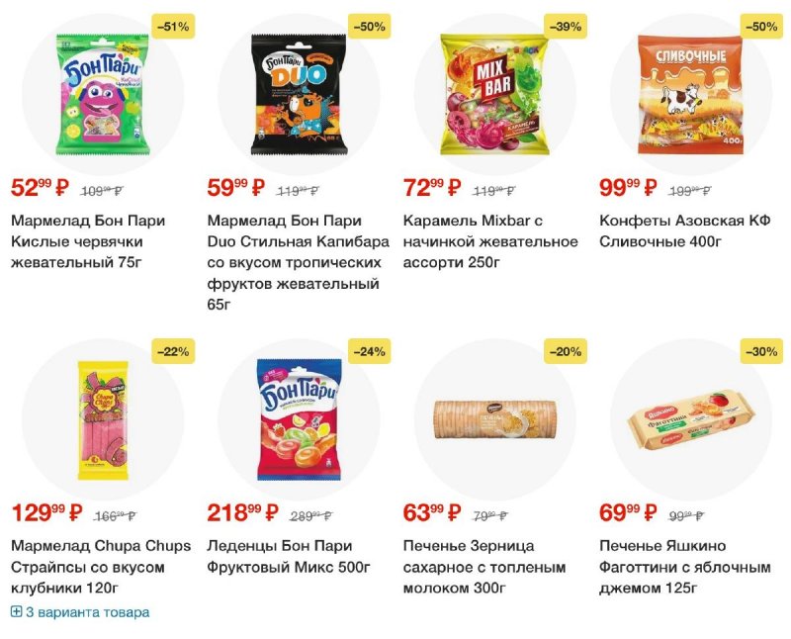This screenshot has height=639, width=791.
Task: Open the Бон Пари Кислые червячки product image
Action: [103, 94]
